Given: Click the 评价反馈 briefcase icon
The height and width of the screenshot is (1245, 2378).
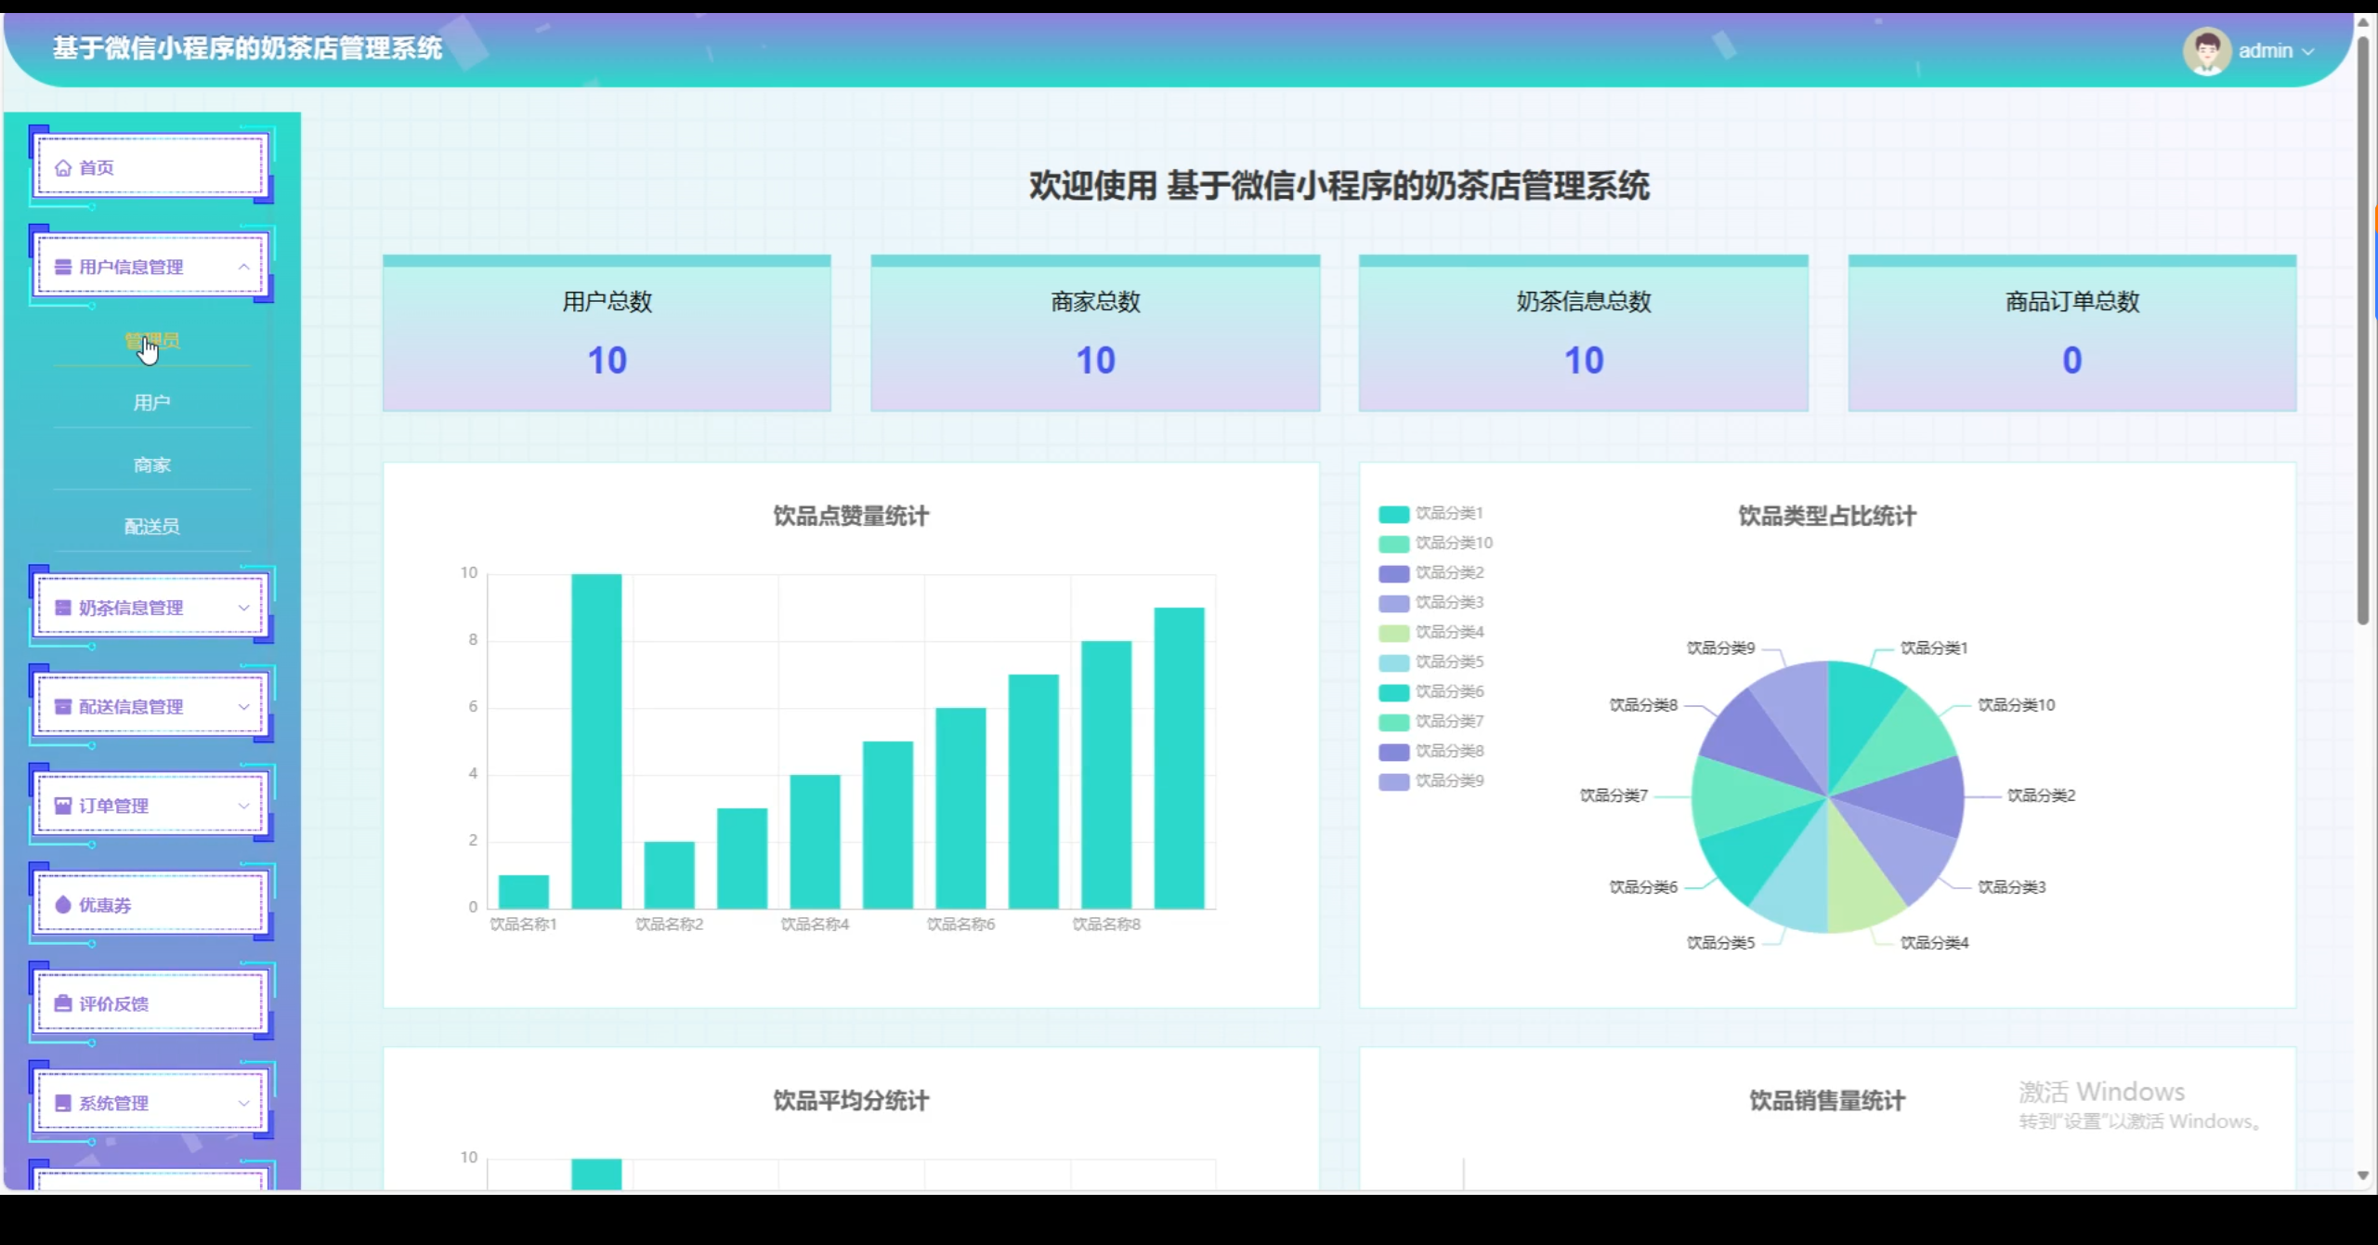Looking at the screenshot, I should [x=63, y=1003].
